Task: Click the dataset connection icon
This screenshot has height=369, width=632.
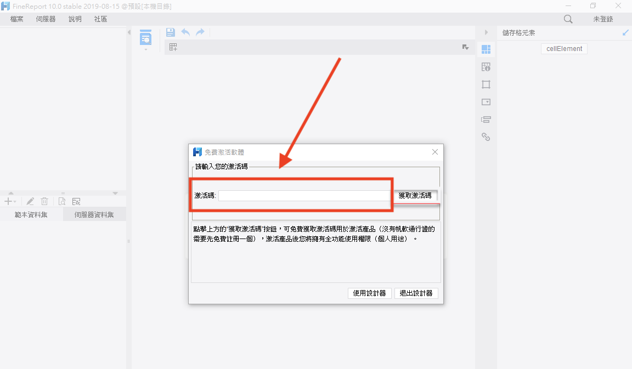Action: tap(76, 201)
